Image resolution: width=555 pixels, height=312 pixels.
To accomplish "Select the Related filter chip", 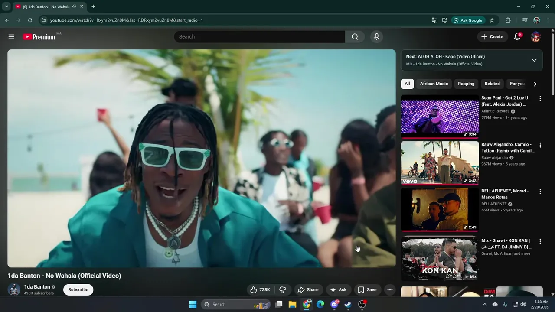I will tap(492, 84).
